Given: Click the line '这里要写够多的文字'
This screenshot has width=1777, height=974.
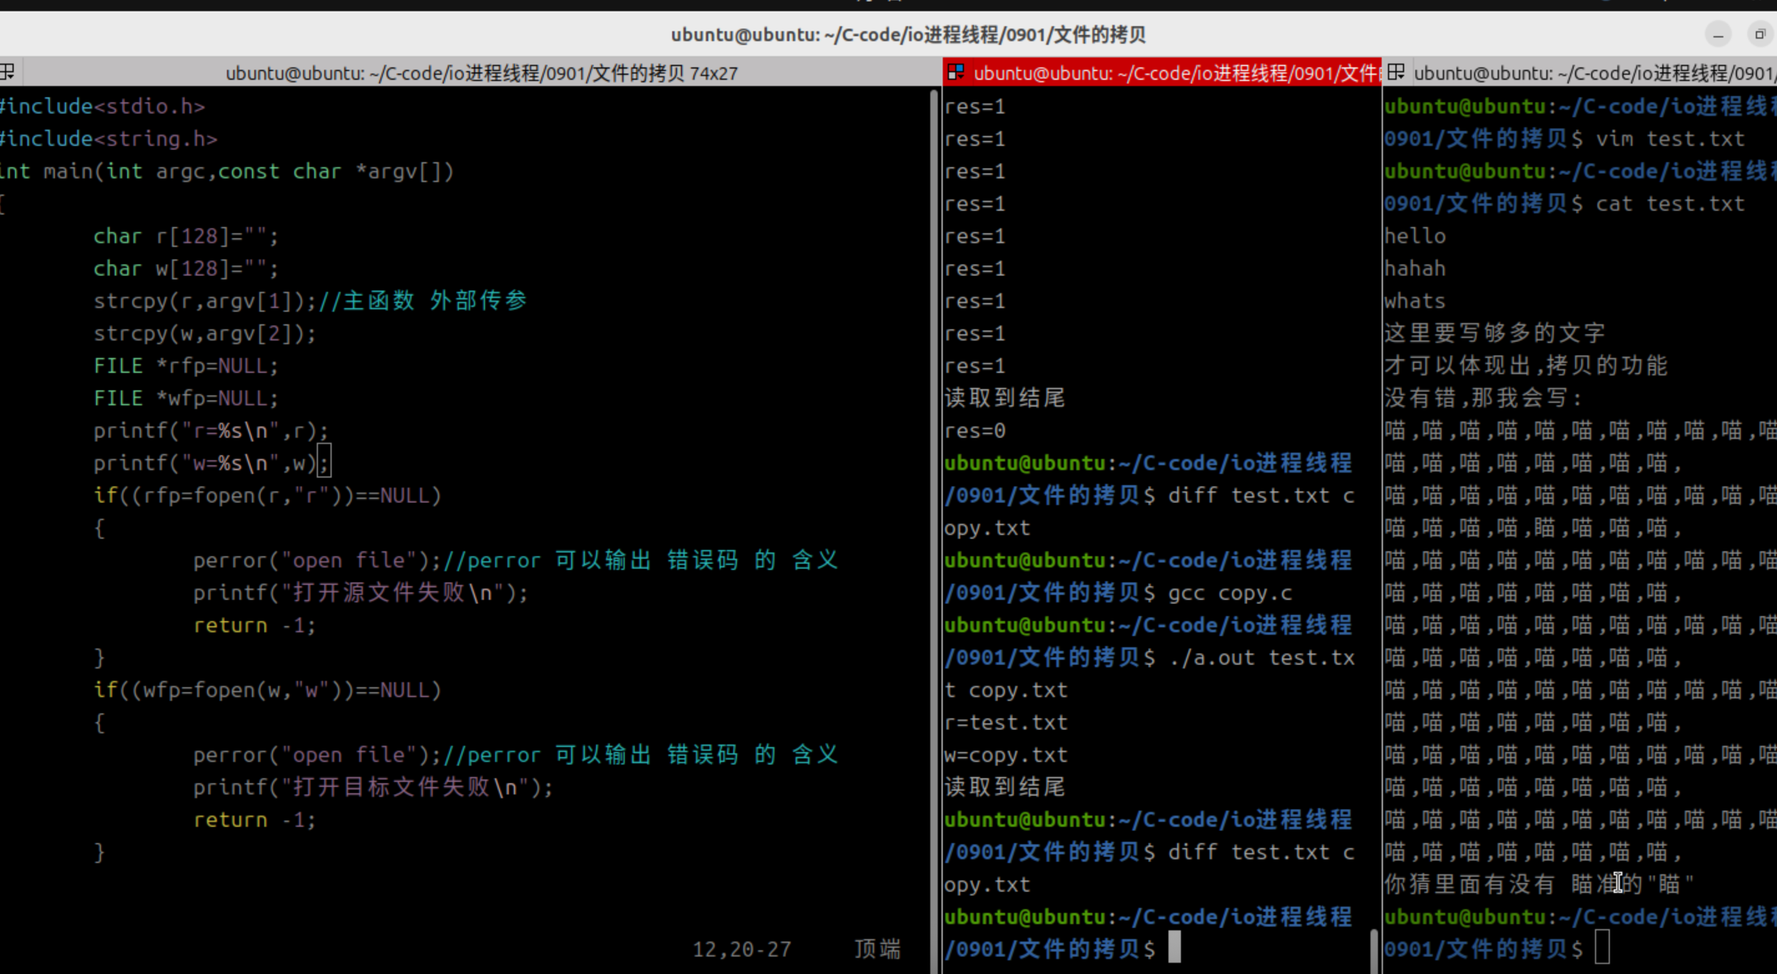Looking at the screenshot, I should pyautogui.click(x=1495, y=333).
